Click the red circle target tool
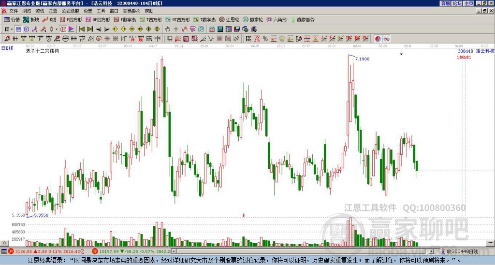 tap(99, 39)
